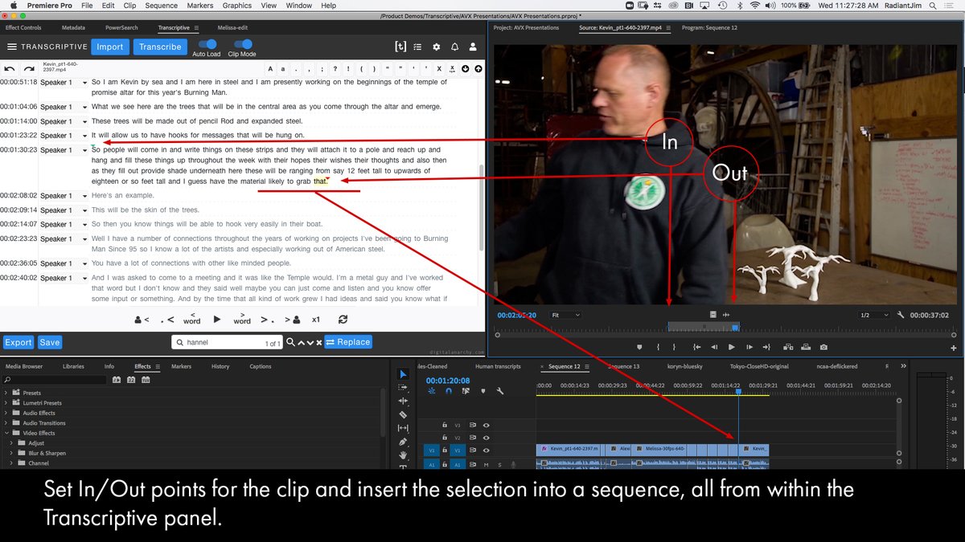Select the Ripple Edit tool
Image resolution: width=965 pixels, height=542 pixels.
pos(403,401)
